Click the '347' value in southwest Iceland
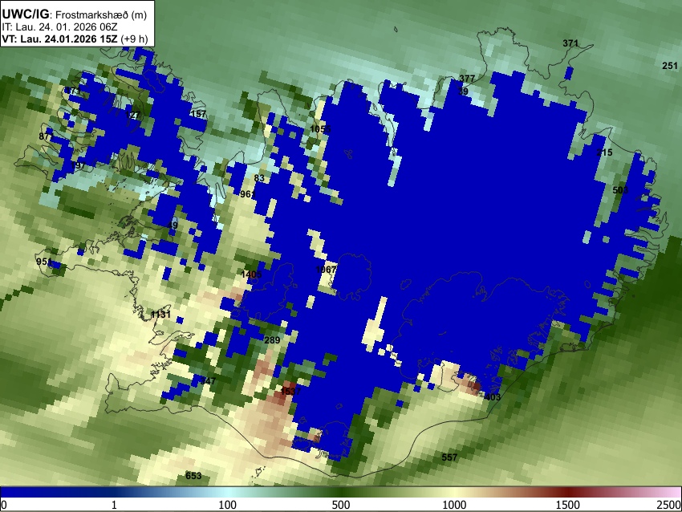The width and height of the screenshot is (682, 512). 208,381
